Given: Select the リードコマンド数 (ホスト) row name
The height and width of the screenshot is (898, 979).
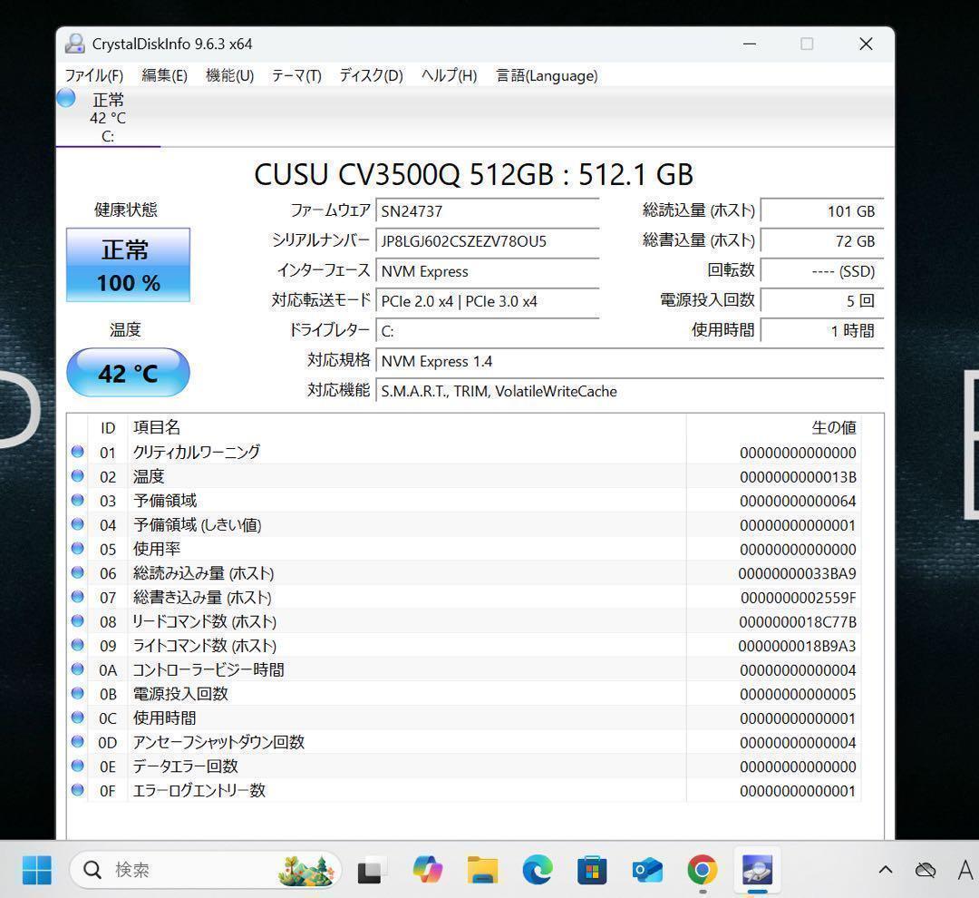Looking at the screenshot, I should pos(205,621).
